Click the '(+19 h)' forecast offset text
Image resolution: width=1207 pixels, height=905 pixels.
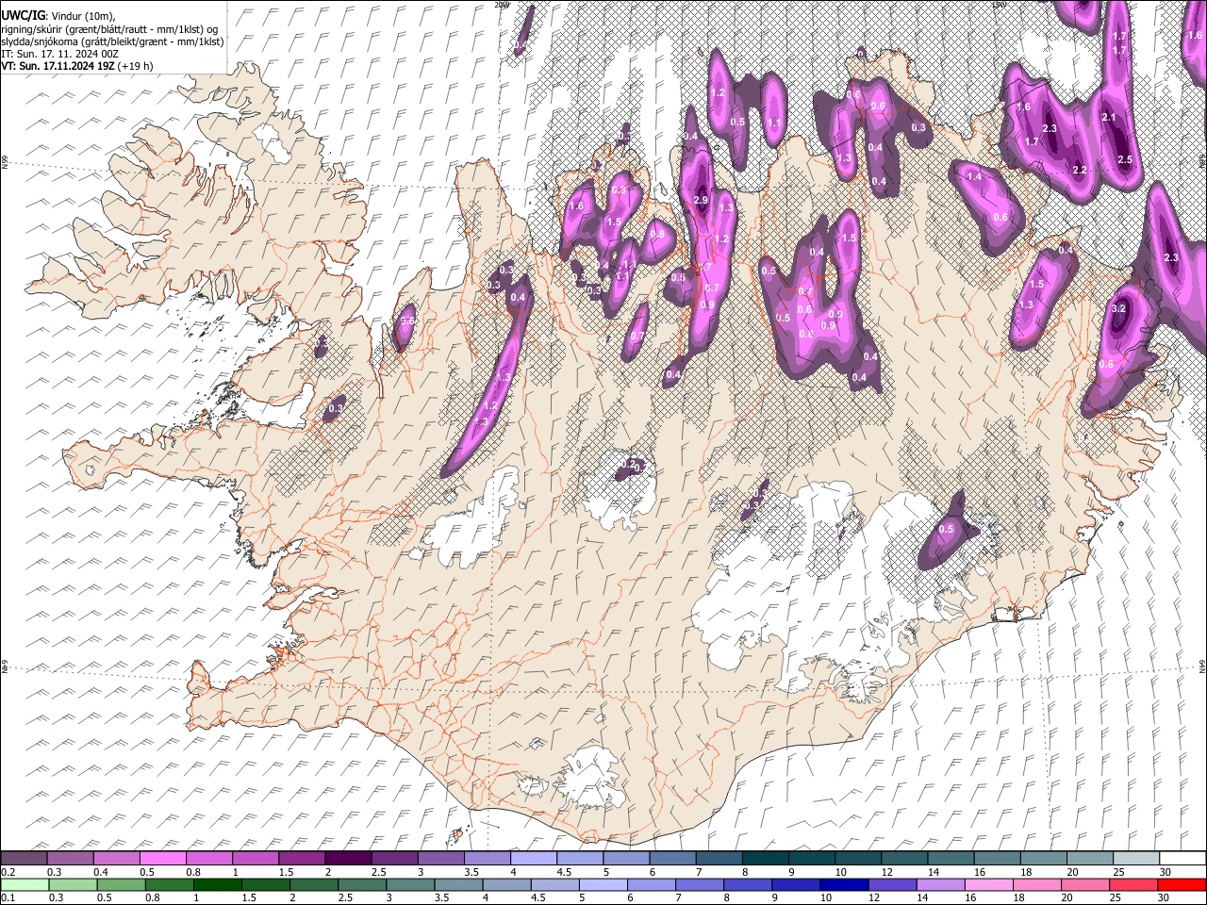(135, 66)
